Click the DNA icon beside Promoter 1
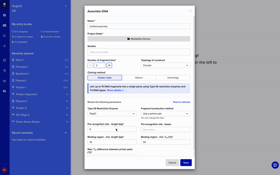Screen dimensions: 280x175 tap(13, 67)
